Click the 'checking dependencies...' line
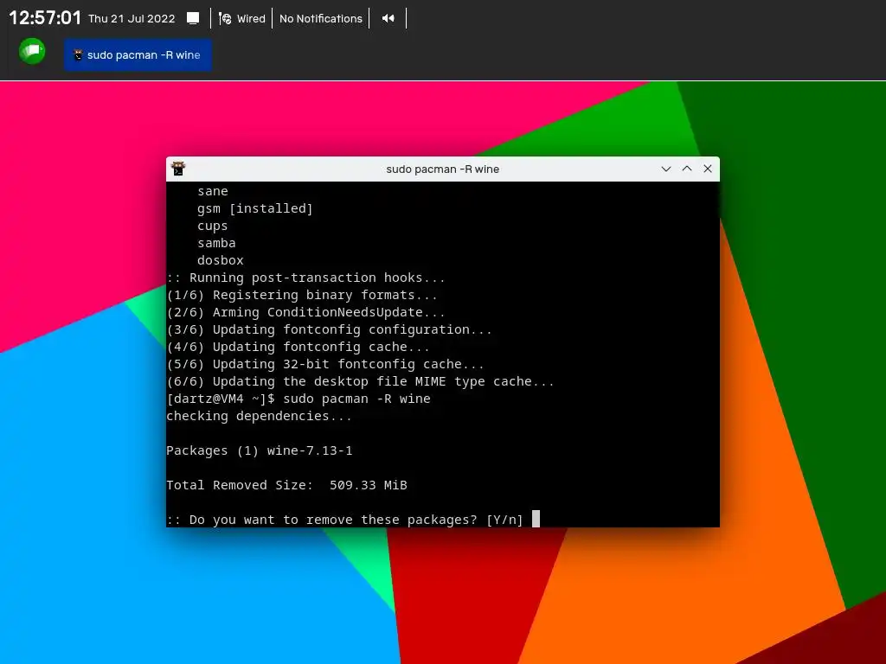886x664 pixels. [x=259, y=416]
